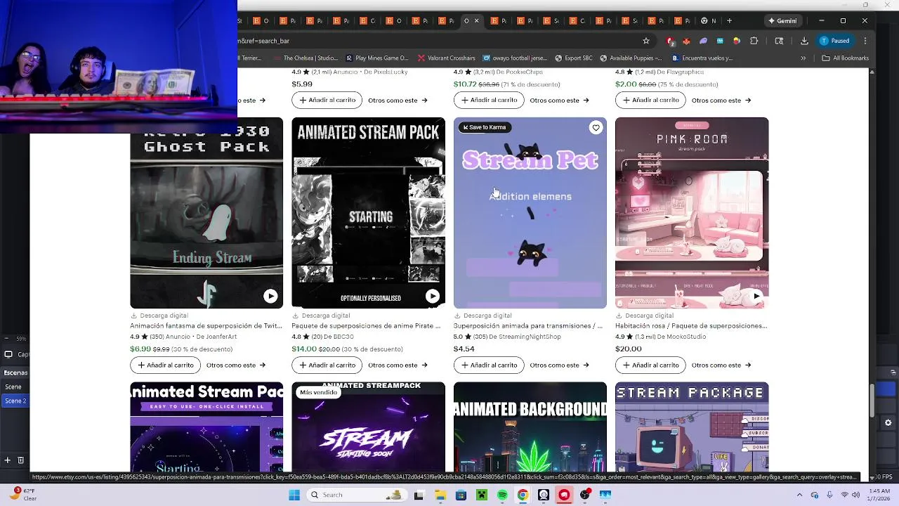Open OBS settings gear icon at right

(x=888, y=423)
